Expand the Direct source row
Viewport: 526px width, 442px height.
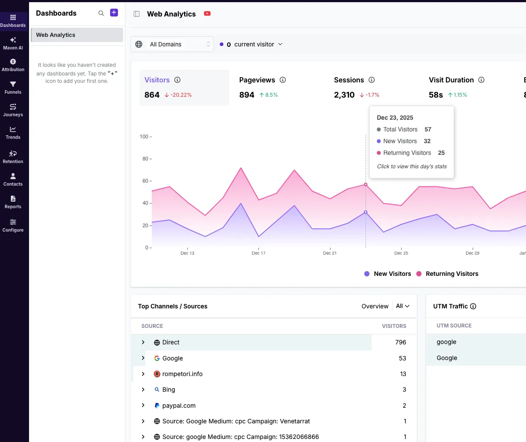click(x=143, y=342)
